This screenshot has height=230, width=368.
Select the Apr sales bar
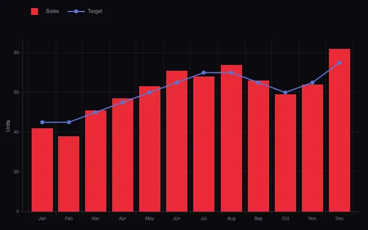click(x=122, y=155)
